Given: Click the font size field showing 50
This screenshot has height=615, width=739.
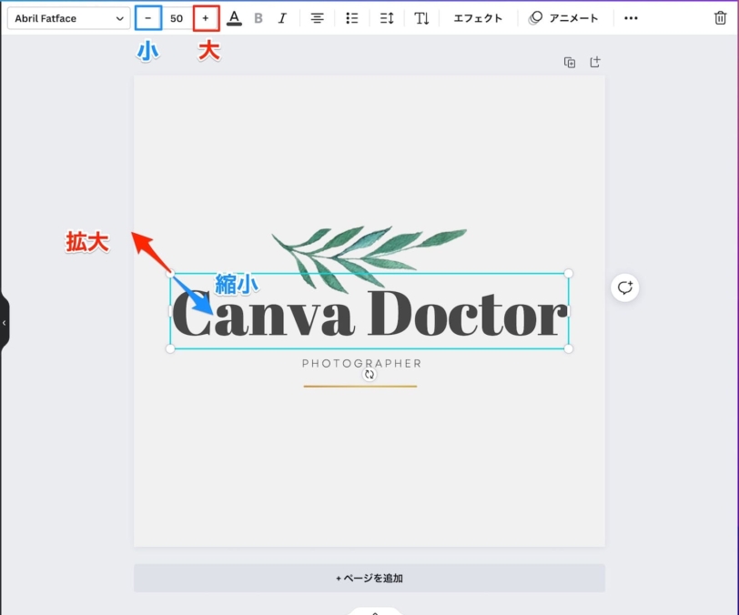Looking at the screenshot, I should click(177, 18).
